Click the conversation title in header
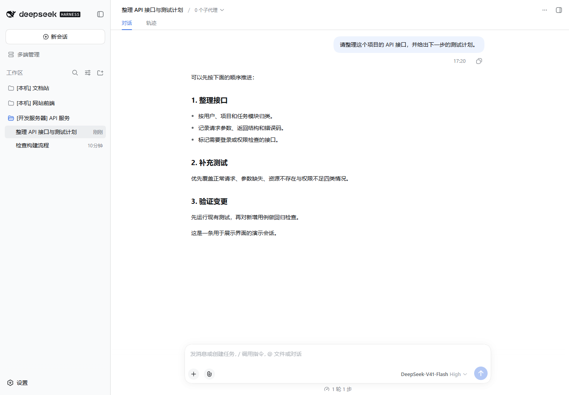This screenshot has width=569, height=395. 152,10
